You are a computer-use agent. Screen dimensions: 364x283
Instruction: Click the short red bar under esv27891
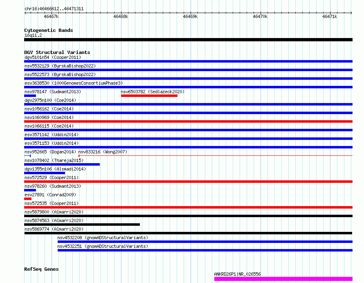28,199
